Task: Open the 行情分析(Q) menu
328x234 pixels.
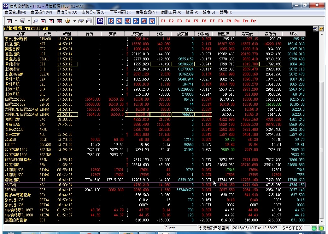Action: click(67, 12)
